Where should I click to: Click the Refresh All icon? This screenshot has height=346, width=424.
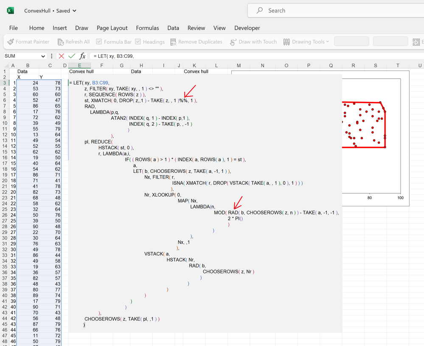click(x=61, y=42)
